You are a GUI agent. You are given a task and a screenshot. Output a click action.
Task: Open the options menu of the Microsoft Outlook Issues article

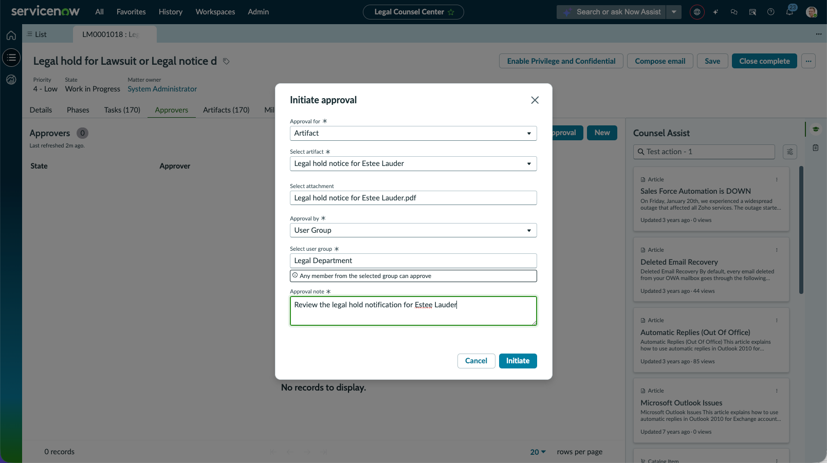point(777,391)
